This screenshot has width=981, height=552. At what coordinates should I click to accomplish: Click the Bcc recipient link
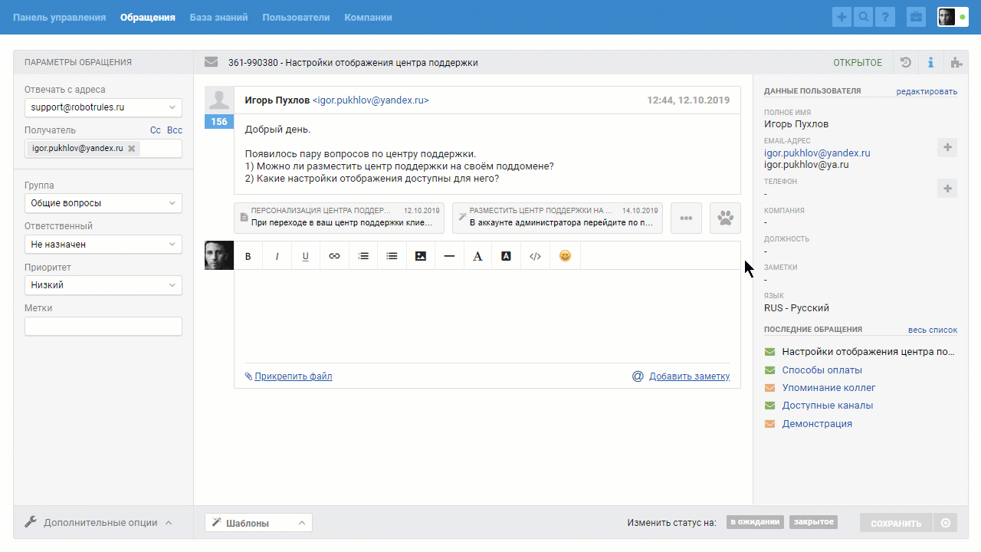tap(175, 130)
